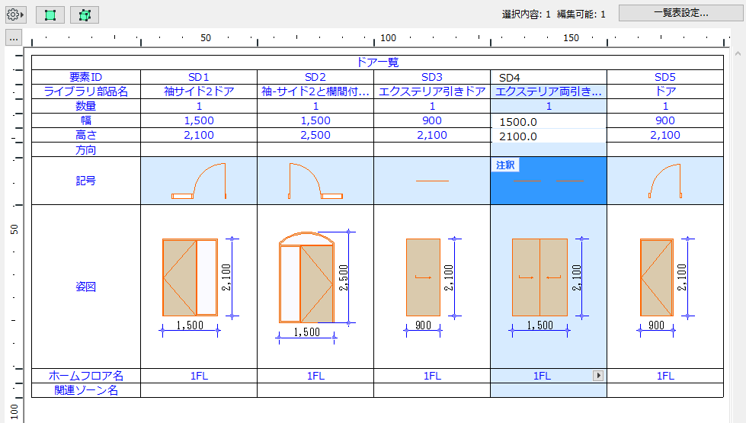Click the SD5 element ID cell
The width and height of the screenshot is (746, 423).
(665, 77)
